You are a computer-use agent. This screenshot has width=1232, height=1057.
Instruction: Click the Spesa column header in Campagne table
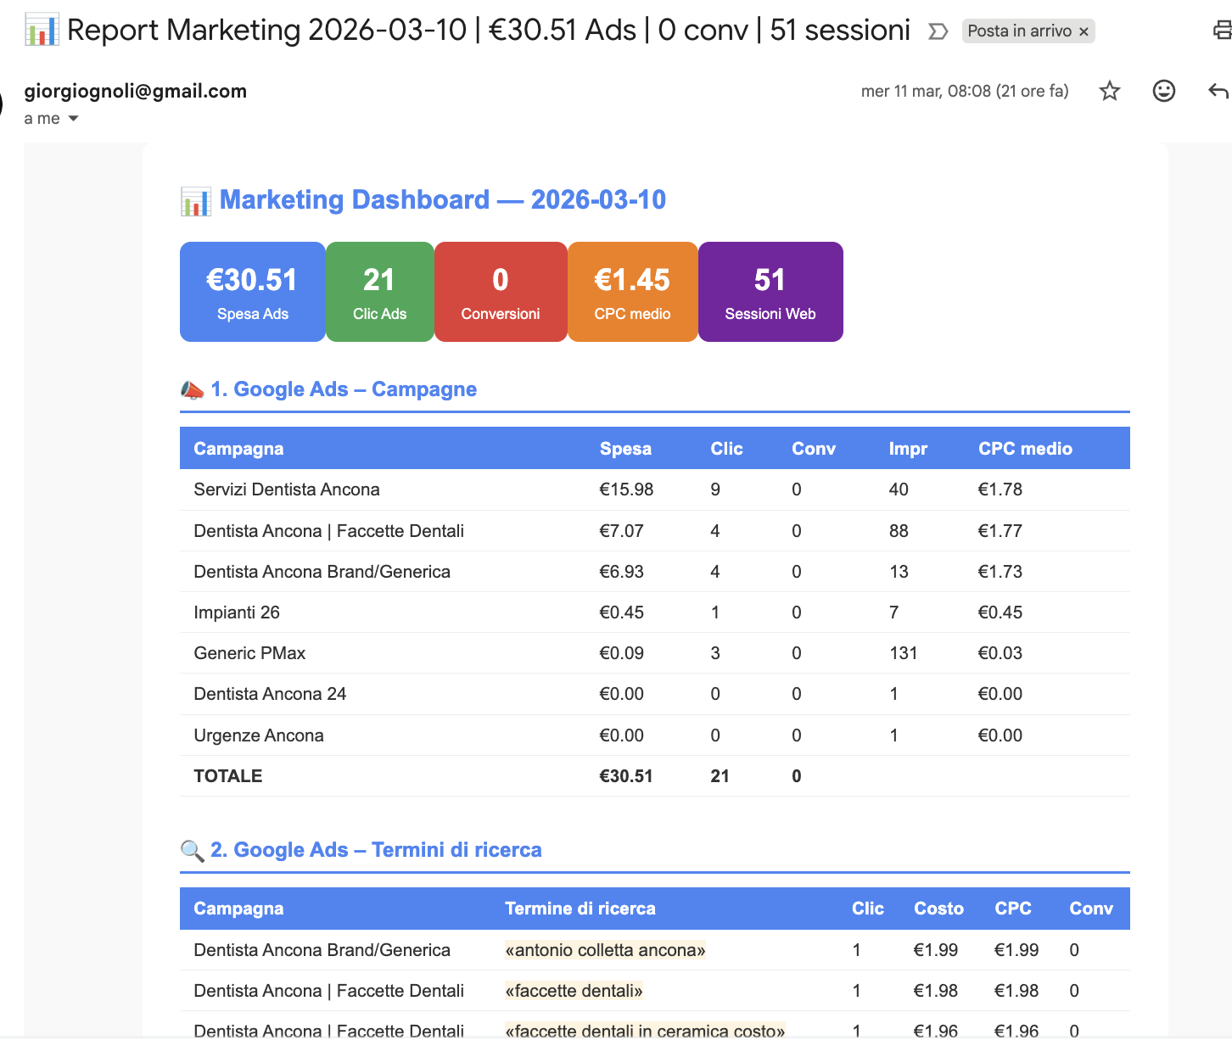pos(625,449)
